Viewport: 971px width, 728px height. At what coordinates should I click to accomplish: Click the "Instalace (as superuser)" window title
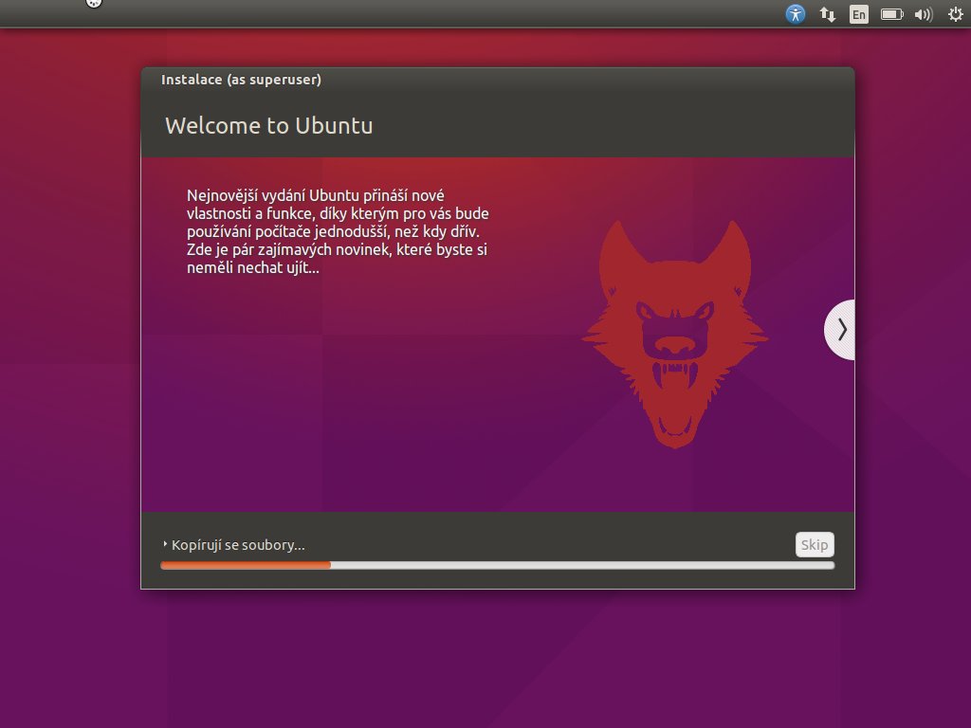241,80
